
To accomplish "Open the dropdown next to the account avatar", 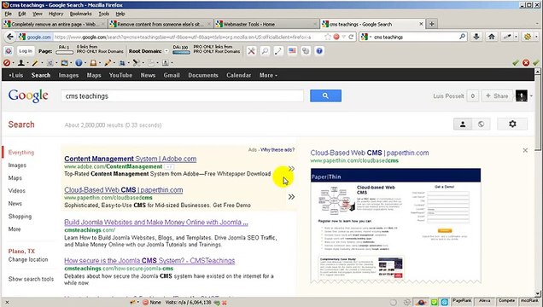I will coord(531,96).
